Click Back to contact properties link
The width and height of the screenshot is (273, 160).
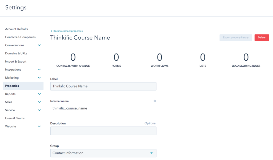(67, 31)
